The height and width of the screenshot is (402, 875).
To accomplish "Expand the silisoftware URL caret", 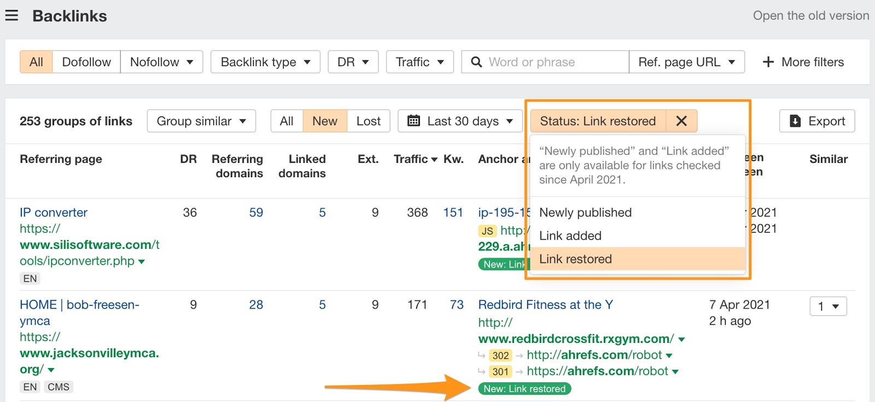I will click(142, 261).
